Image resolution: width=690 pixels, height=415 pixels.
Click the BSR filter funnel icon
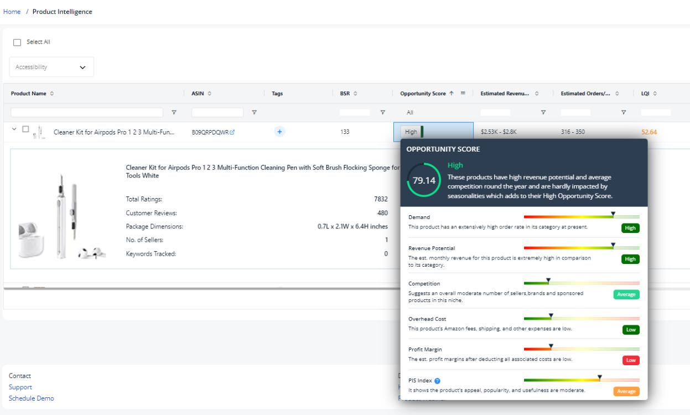(382, 113)
